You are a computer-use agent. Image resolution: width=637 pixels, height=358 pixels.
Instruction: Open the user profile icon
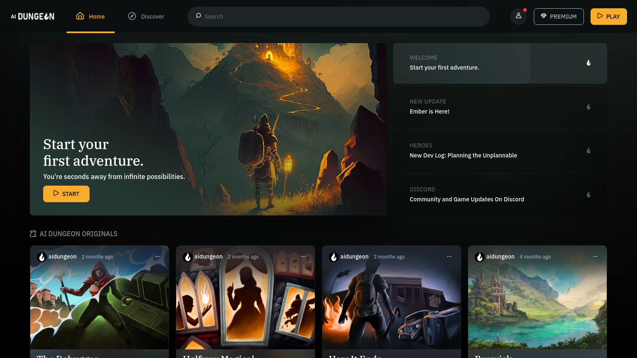pos(518,16)
